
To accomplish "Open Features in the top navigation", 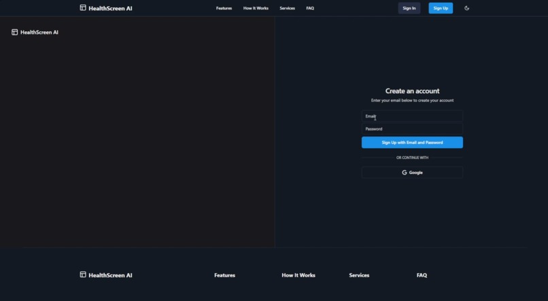I will [224, 8].
